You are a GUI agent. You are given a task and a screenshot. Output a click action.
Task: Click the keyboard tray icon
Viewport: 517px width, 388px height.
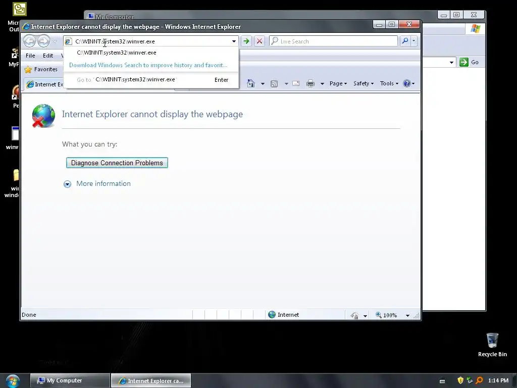(x=442, y=381)
